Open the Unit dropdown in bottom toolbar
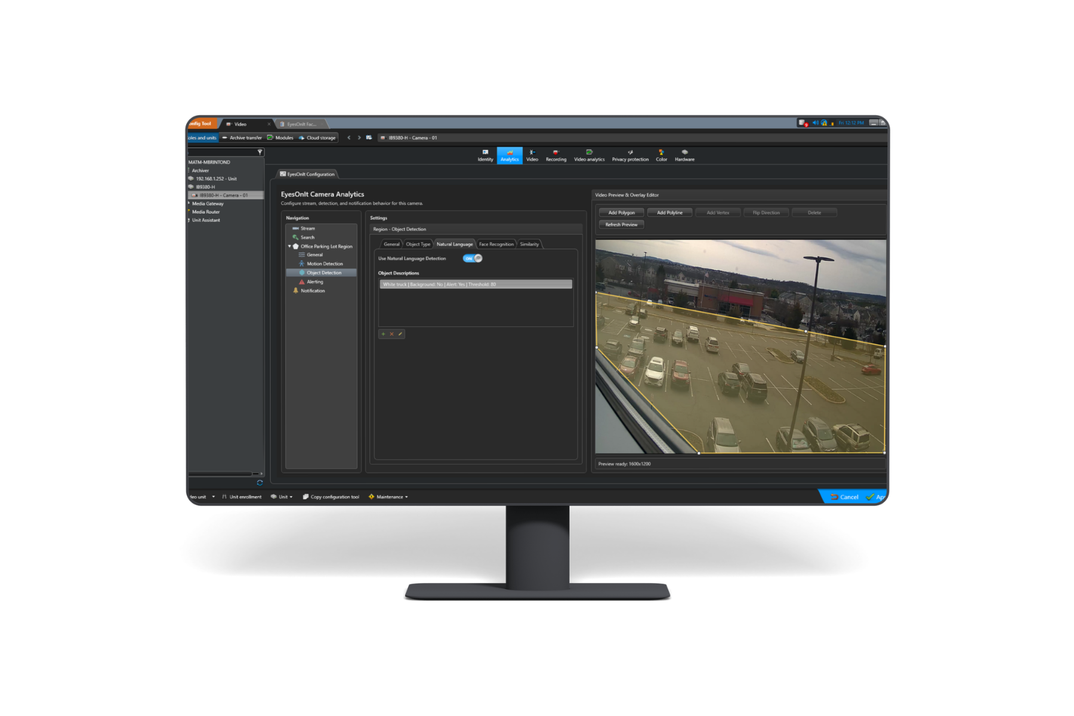The width and height of the screenshot is (1074, 716). coord(282,497)
